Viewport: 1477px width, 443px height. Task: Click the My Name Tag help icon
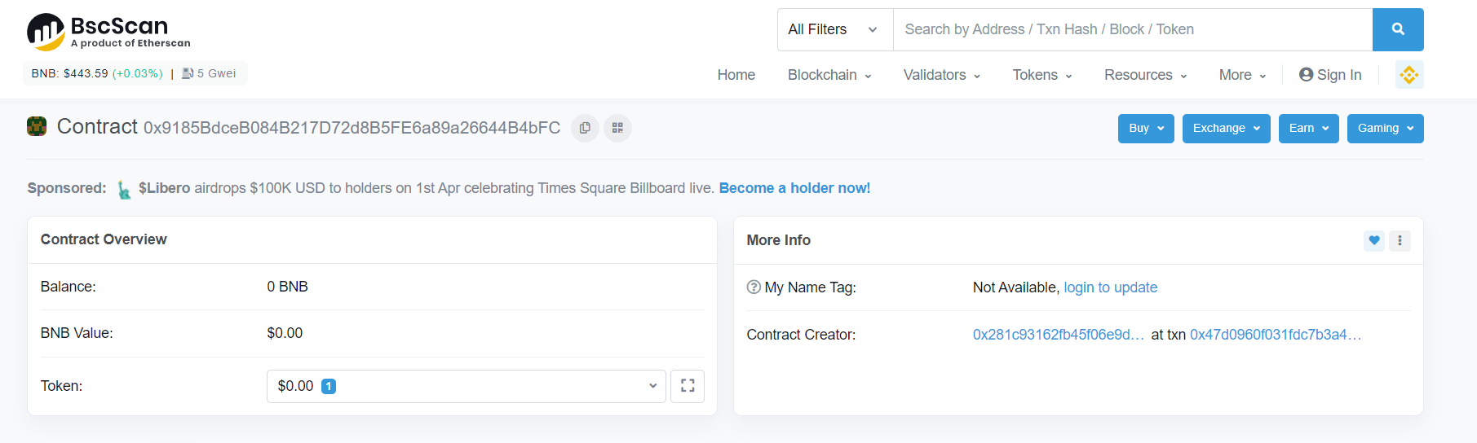[754, 287]
